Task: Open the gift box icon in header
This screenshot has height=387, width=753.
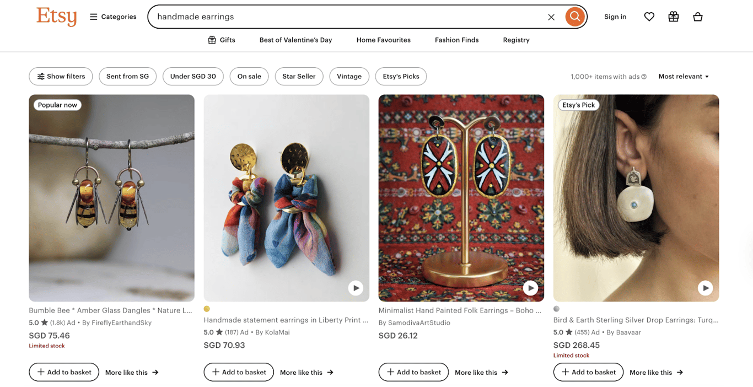Action: (x=673, y=17)
